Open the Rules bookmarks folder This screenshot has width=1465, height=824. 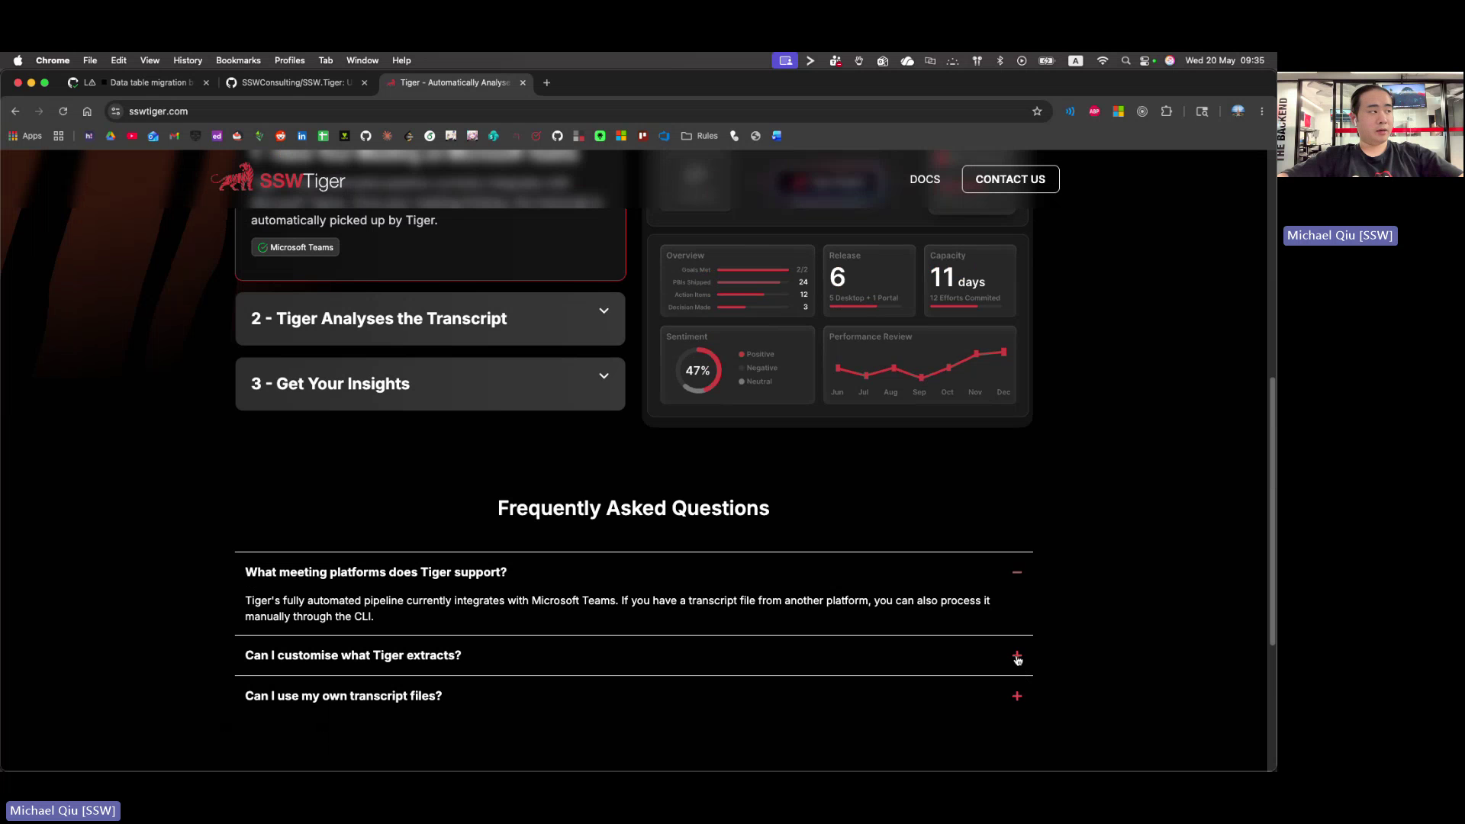point(700,136)
